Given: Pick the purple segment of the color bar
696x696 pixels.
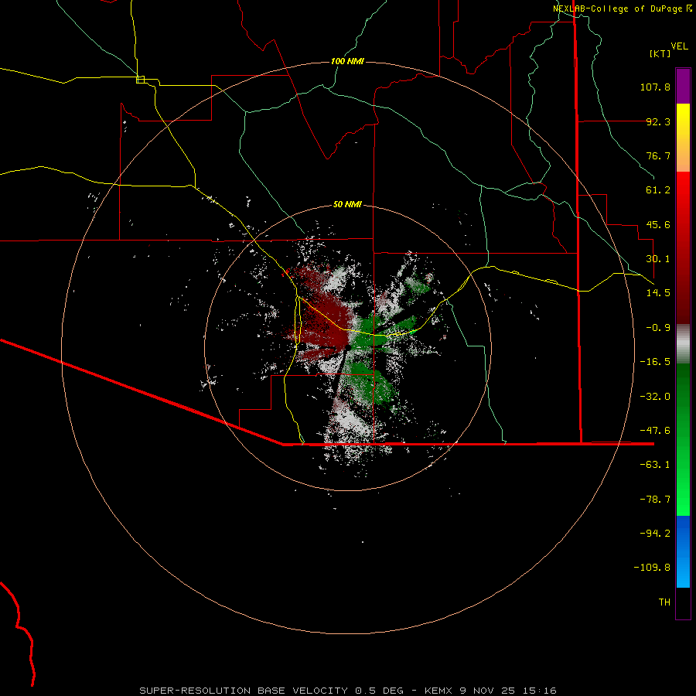Looking at the screenshot, I should coord(683,86).
